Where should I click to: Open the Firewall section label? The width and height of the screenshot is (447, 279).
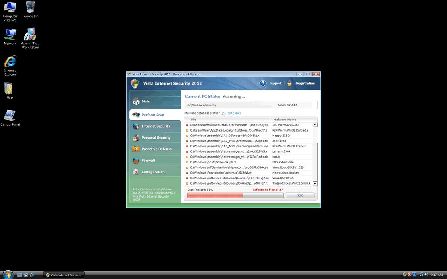click(x=148, y=160)
